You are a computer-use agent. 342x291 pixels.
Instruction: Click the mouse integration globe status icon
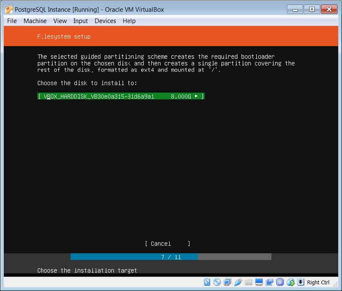pyautogui.click(x=290, y=282)
